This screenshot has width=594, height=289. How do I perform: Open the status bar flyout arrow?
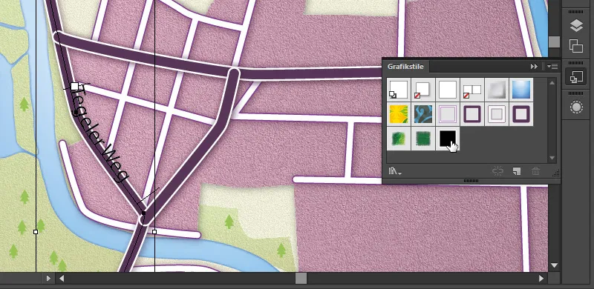click(48, 279)
